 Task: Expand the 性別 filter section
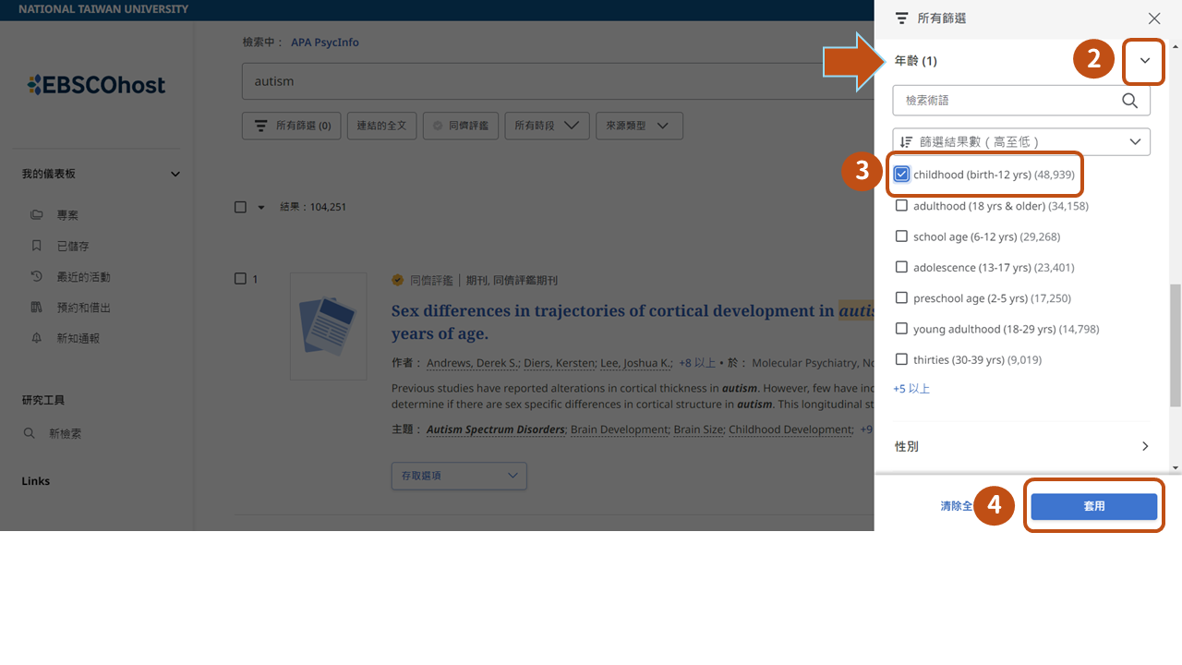(x=1145, y=446)
